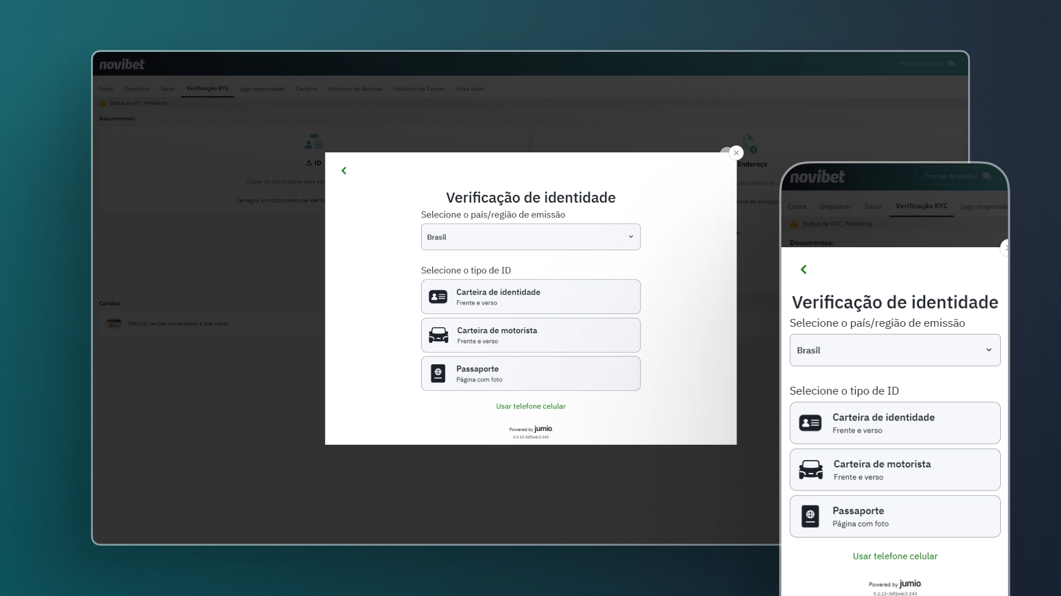The height and width of the screenshot is (596, 1061).
Task: Click the KYC Status Pendente field
Action: pyautogui.click(x=138, y=103)
